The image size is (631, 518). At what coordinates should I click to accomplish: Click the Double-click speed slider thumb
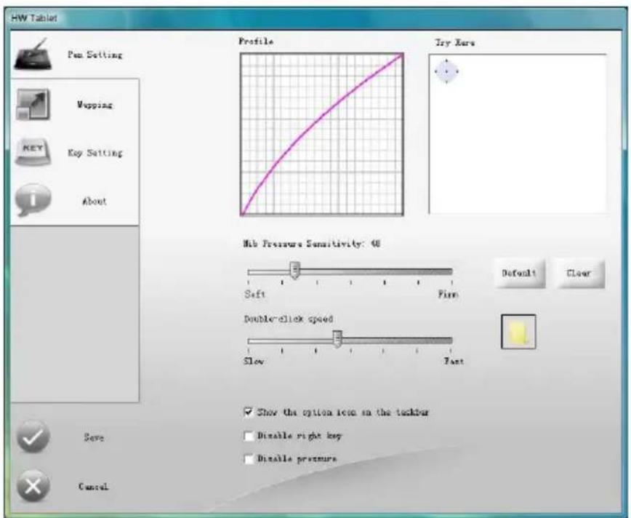[x=337, y=339]
